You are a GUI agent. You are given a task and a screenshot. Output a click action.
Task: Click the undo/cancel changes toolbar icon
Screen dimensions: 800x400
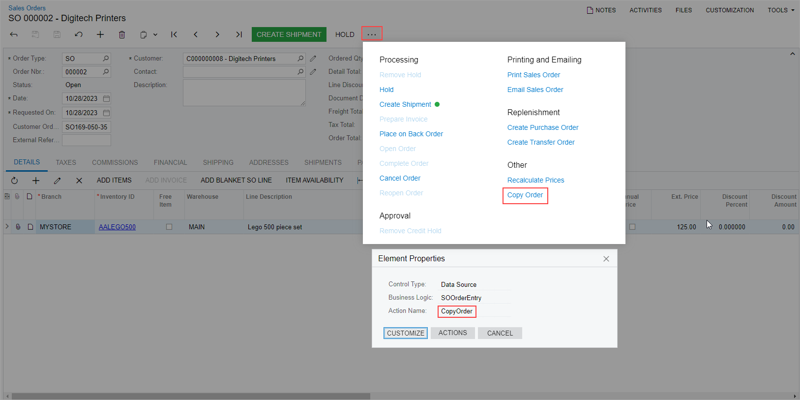[79, 34]
